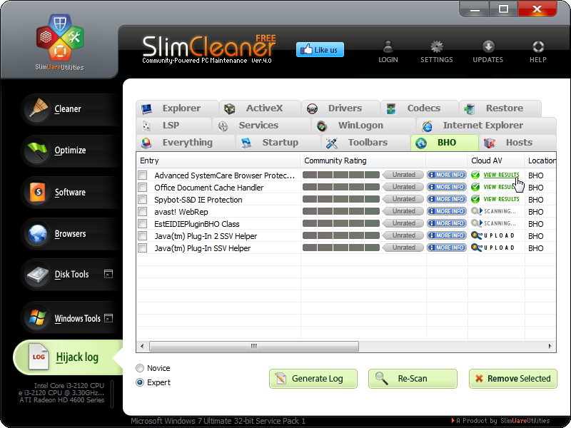Click the green check icon for Advanced SystemCare
Viewport: 571px width, 428px height.
pyautogui.click(x=475, y=175)
